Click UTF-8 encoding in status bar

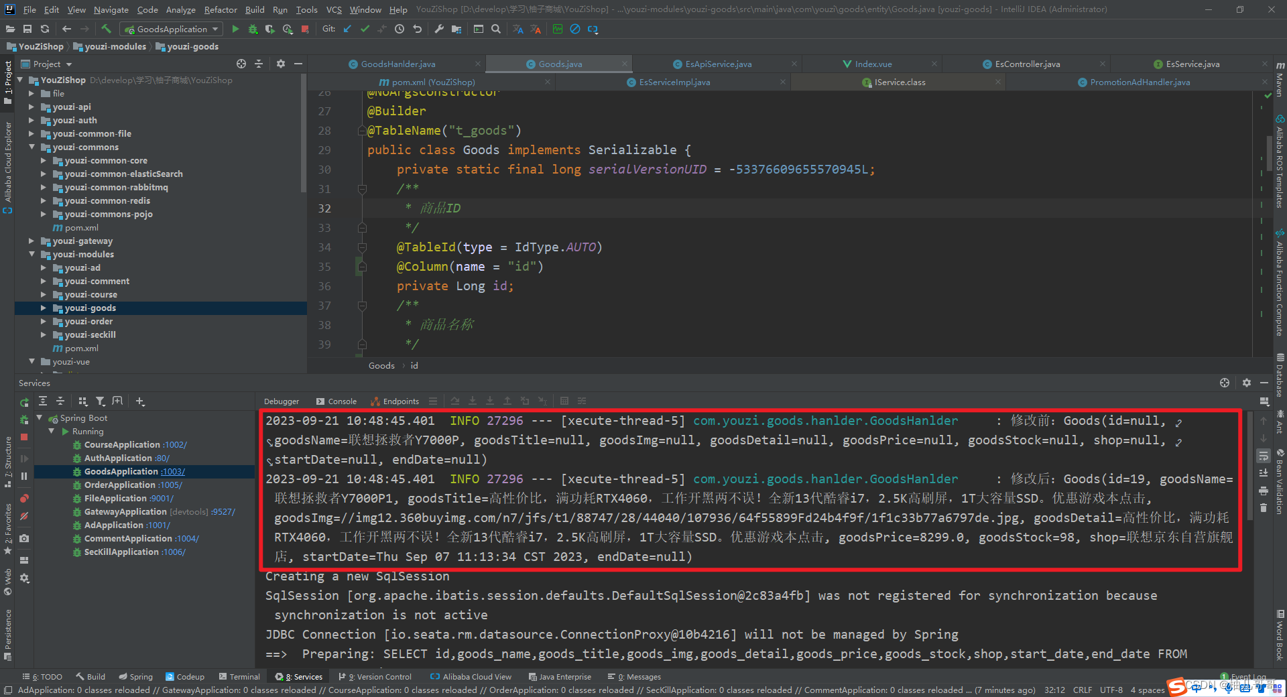point(1111,690)
